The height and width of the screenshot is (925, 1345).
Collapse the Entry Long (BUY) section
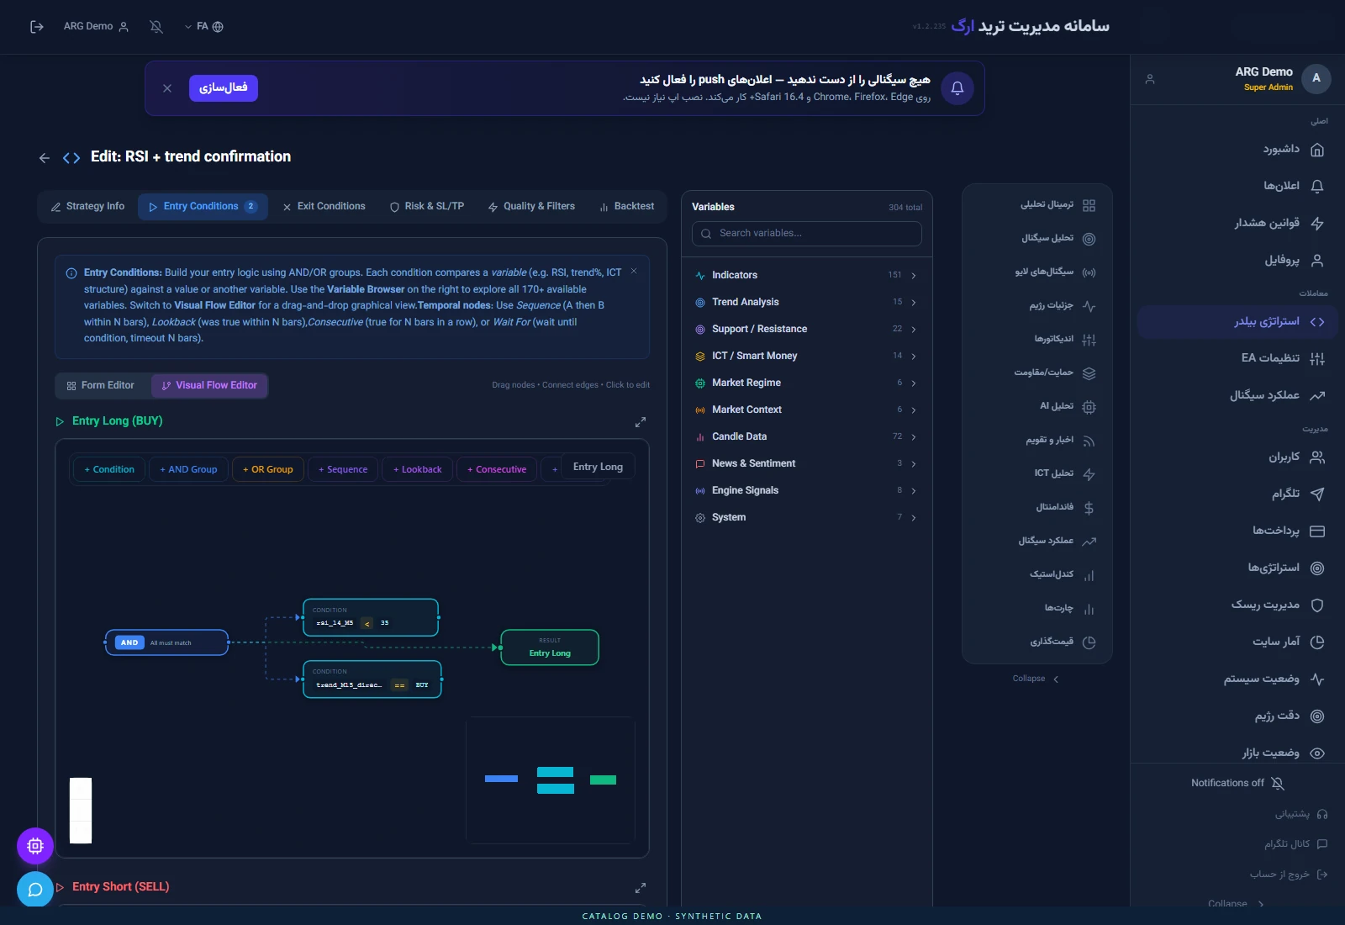[60, 421]
